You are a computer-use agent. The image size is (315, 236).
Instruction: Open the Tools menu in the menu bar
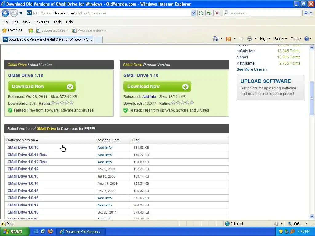pyautogui.click(x=58, y=22)
